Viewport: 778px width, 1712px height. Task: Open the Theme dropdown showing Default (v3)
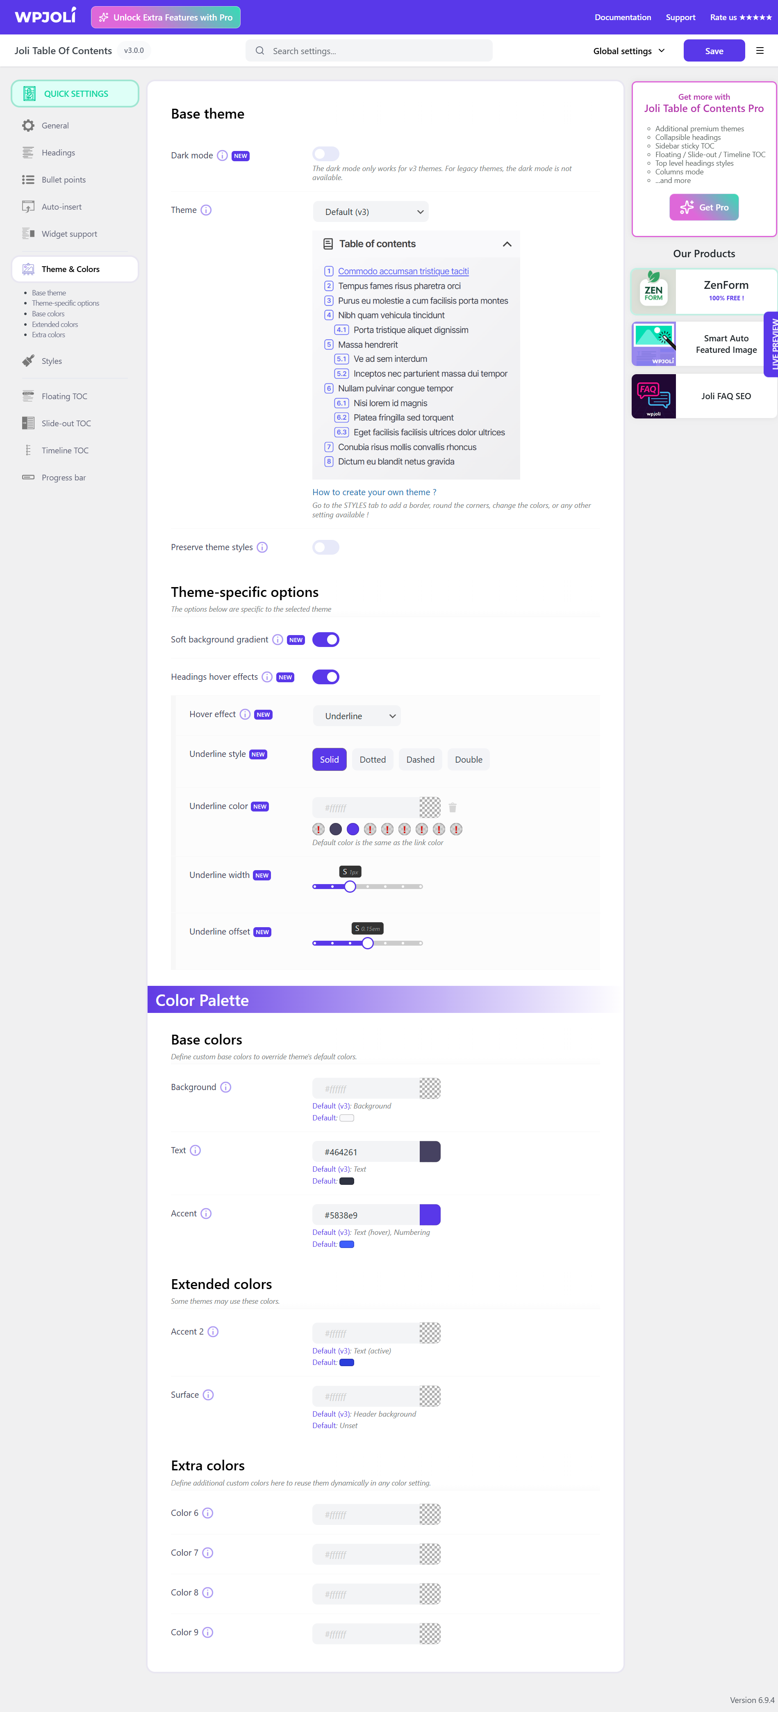(371, 211)
